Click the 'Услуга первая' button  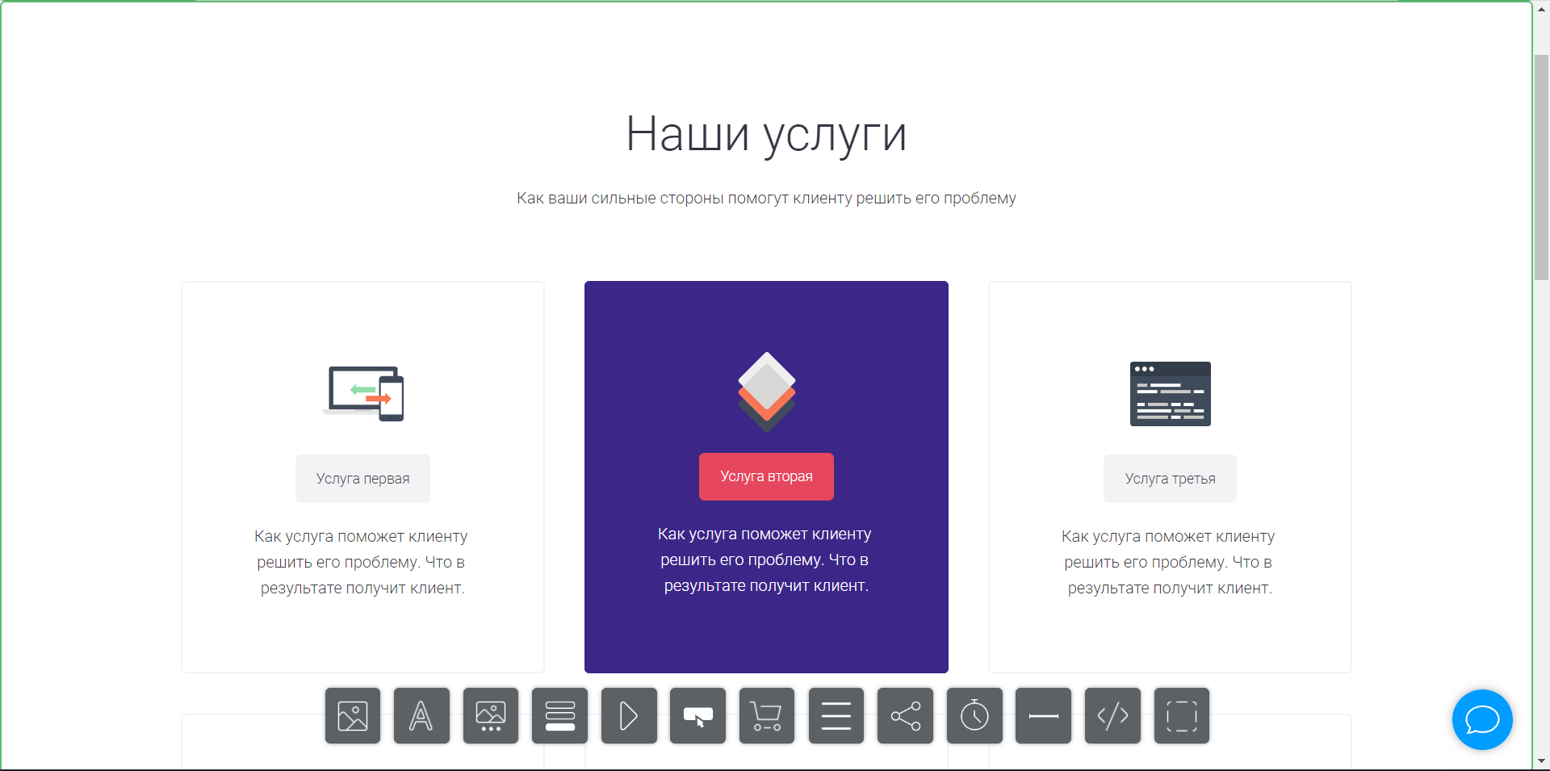pyautogui.click(x=362, y=479)
